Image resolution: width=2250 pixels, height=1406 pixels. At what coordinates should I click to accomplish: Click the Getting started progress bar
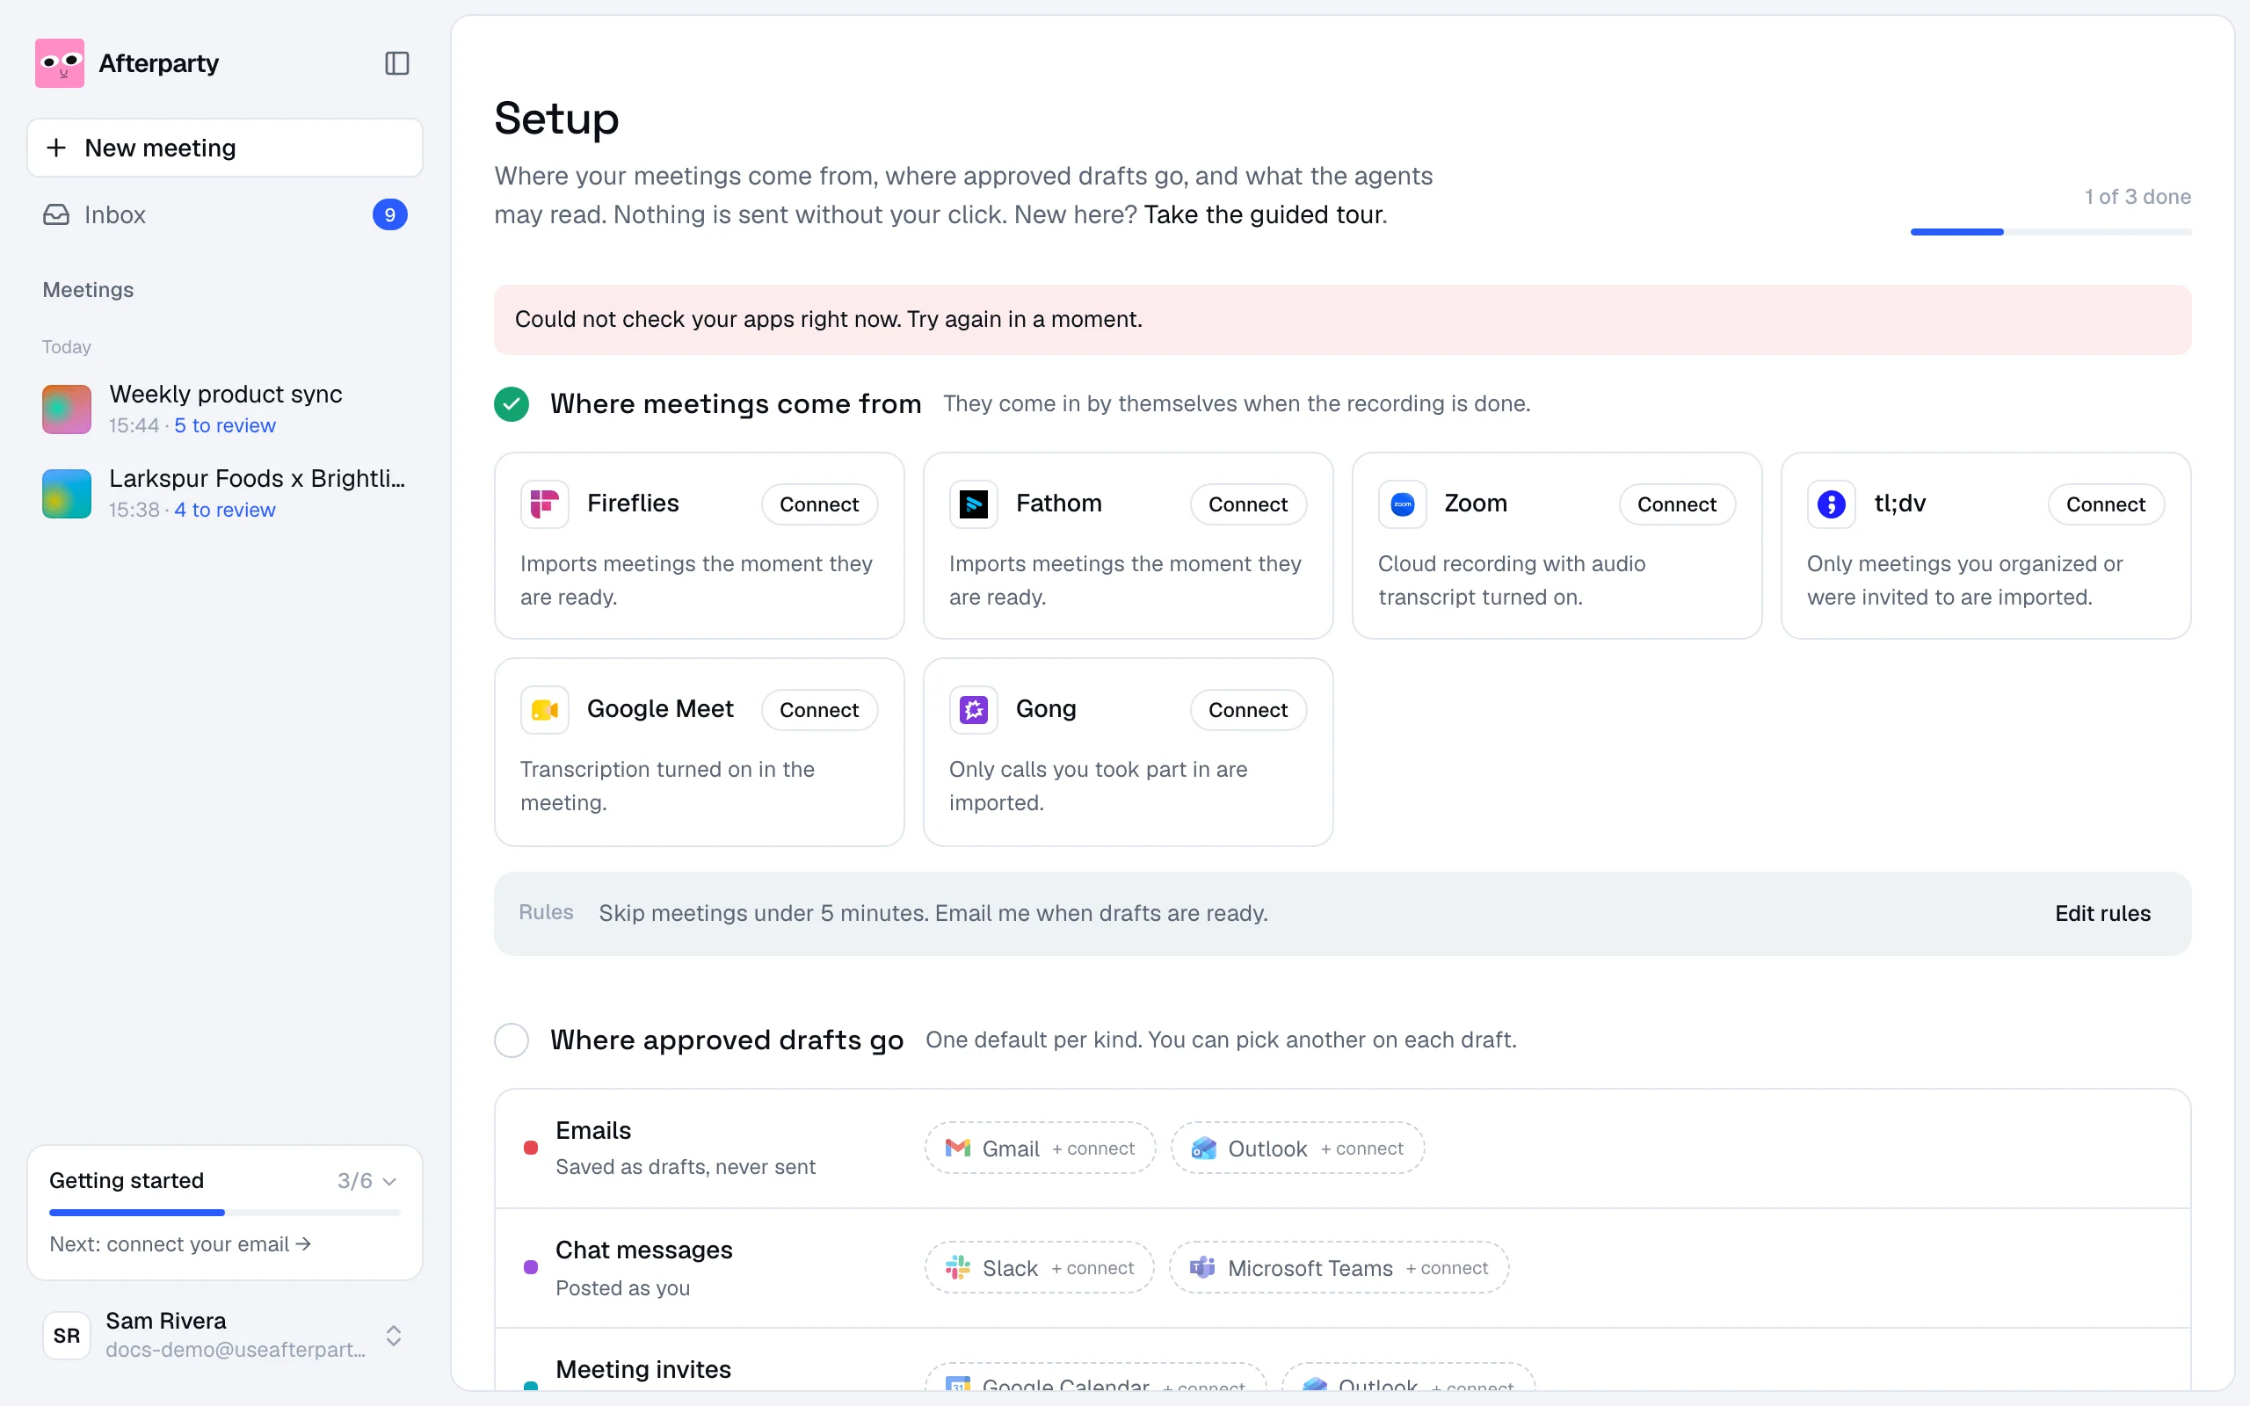(x=225, y=1213)
